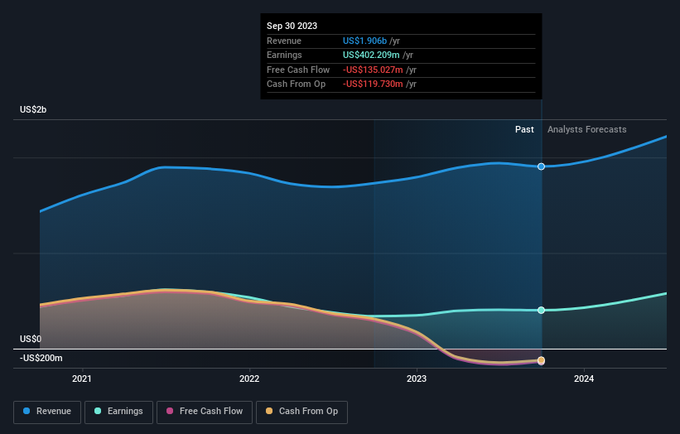The image size is (680, 434).
Task: Click the Cash From Op label in tooltip
Action: tap(297, 84)
